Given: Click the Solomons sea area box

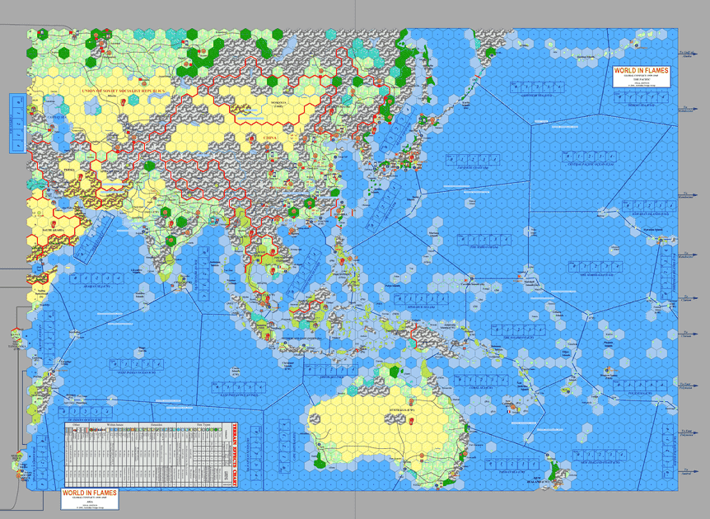Looking at the screenshot, I should [519, 330].
